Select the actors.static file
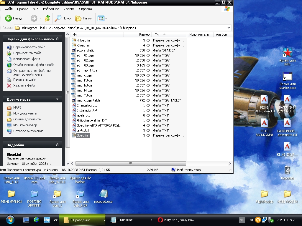This screenshot has height=226, width=302. click(85, 50)
